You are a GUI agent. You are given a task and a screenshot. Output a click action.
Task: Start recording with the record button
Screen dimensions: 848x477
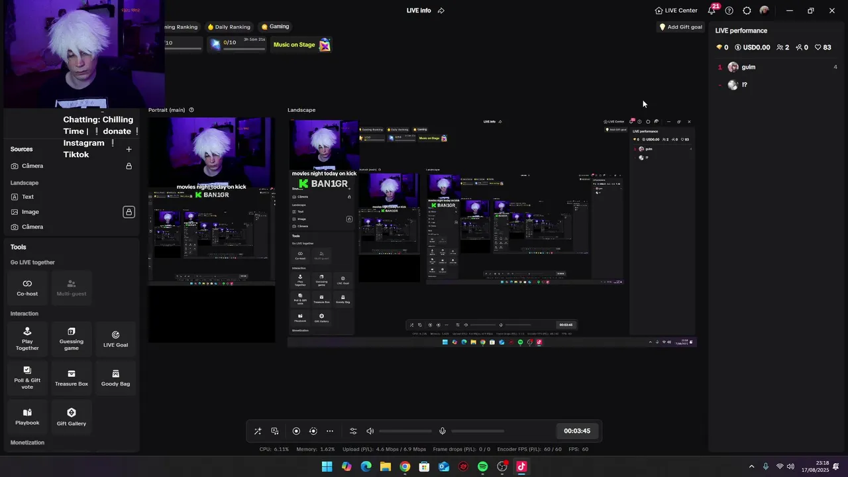tap(296, 431)
